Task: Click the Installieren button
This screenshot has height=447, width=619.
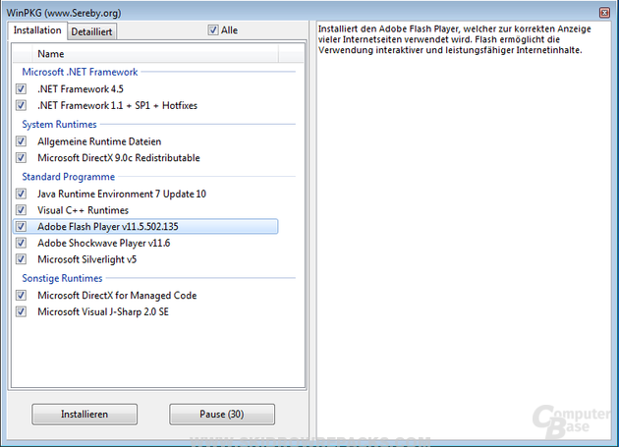Action: point(84,415)
